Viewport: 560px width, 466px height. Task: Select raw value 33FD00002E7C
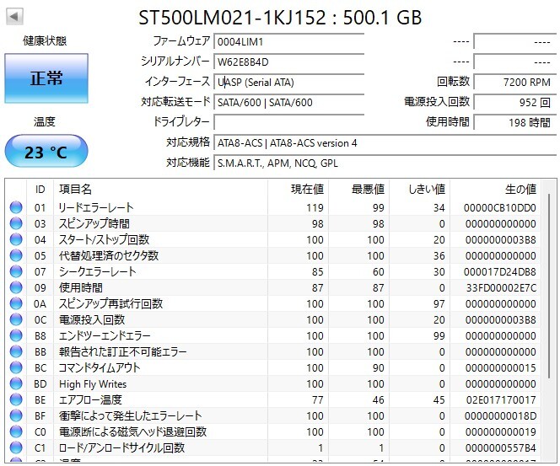point(501,288)
